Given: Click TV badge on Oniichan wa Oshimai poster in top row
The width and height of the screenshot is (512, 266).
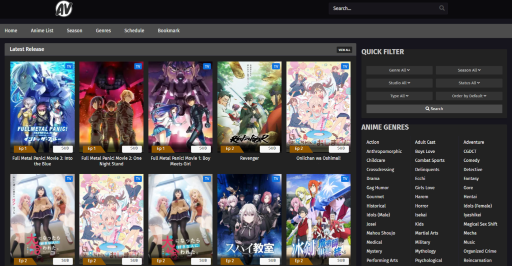Looking at the screenshot, I should click(x=345, y=66).
